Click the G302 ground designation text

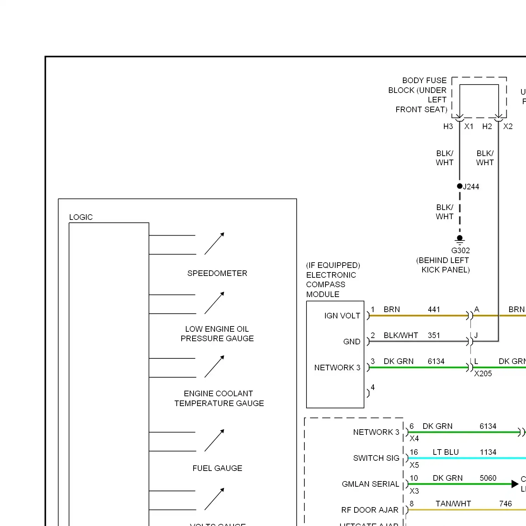point(460,250)
